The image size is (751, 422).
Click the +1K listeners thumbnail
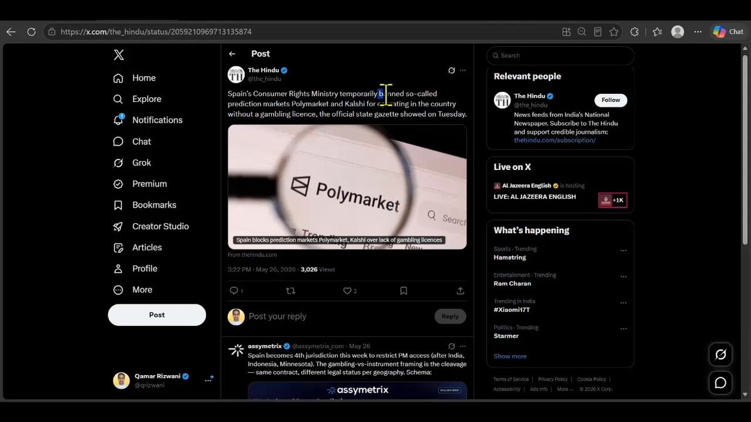[613, 200]
